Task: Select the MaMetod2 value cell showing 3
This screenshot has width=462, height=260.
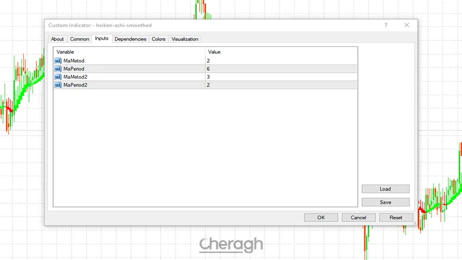Action: pyautogui.click(x=281, y=77)
